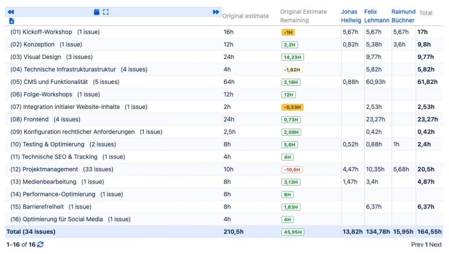Viewport: 449px width, 254px height.
Task: Click the Original estimate column header
Action: click(x=245, y=16)
